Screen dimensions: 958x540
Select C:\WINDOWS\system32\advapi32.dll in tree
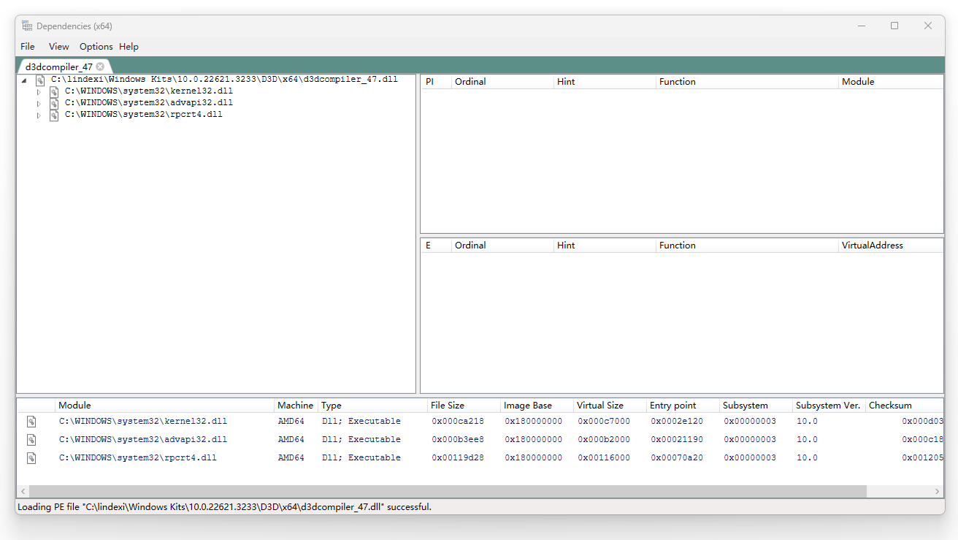pyautogui.click(x=149, y=103)
